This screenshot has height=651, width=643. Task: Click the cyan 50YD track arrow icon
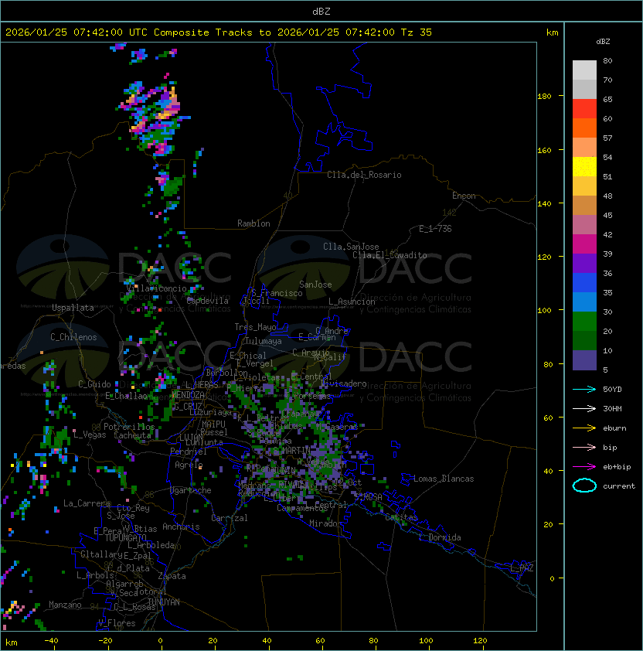click(x=584, y=390)
